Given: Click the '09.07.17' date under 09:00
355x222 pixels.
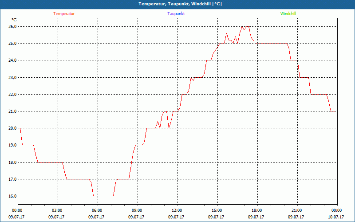Looking at the screenshot, I should pyautogui.click(x=136, y=217).
